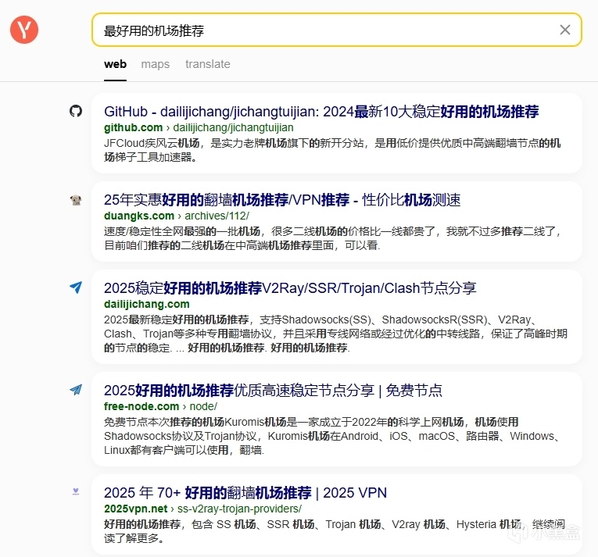Click the snippet listing SS 机场、SSR 机场
The image size is (598, 557).
click(335, 531)
